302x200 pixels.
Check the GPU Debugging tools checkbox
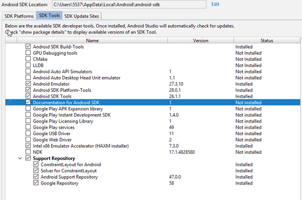click(28, 52)
